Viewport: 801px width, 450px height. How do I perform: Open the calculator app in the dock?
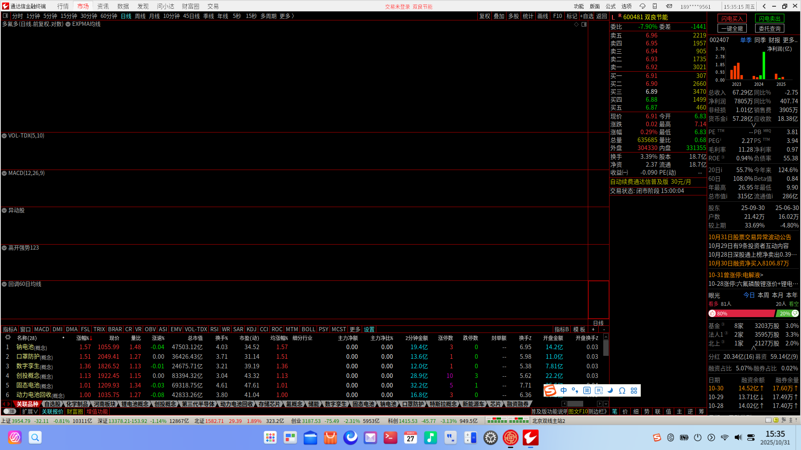(x=471, y=437)
